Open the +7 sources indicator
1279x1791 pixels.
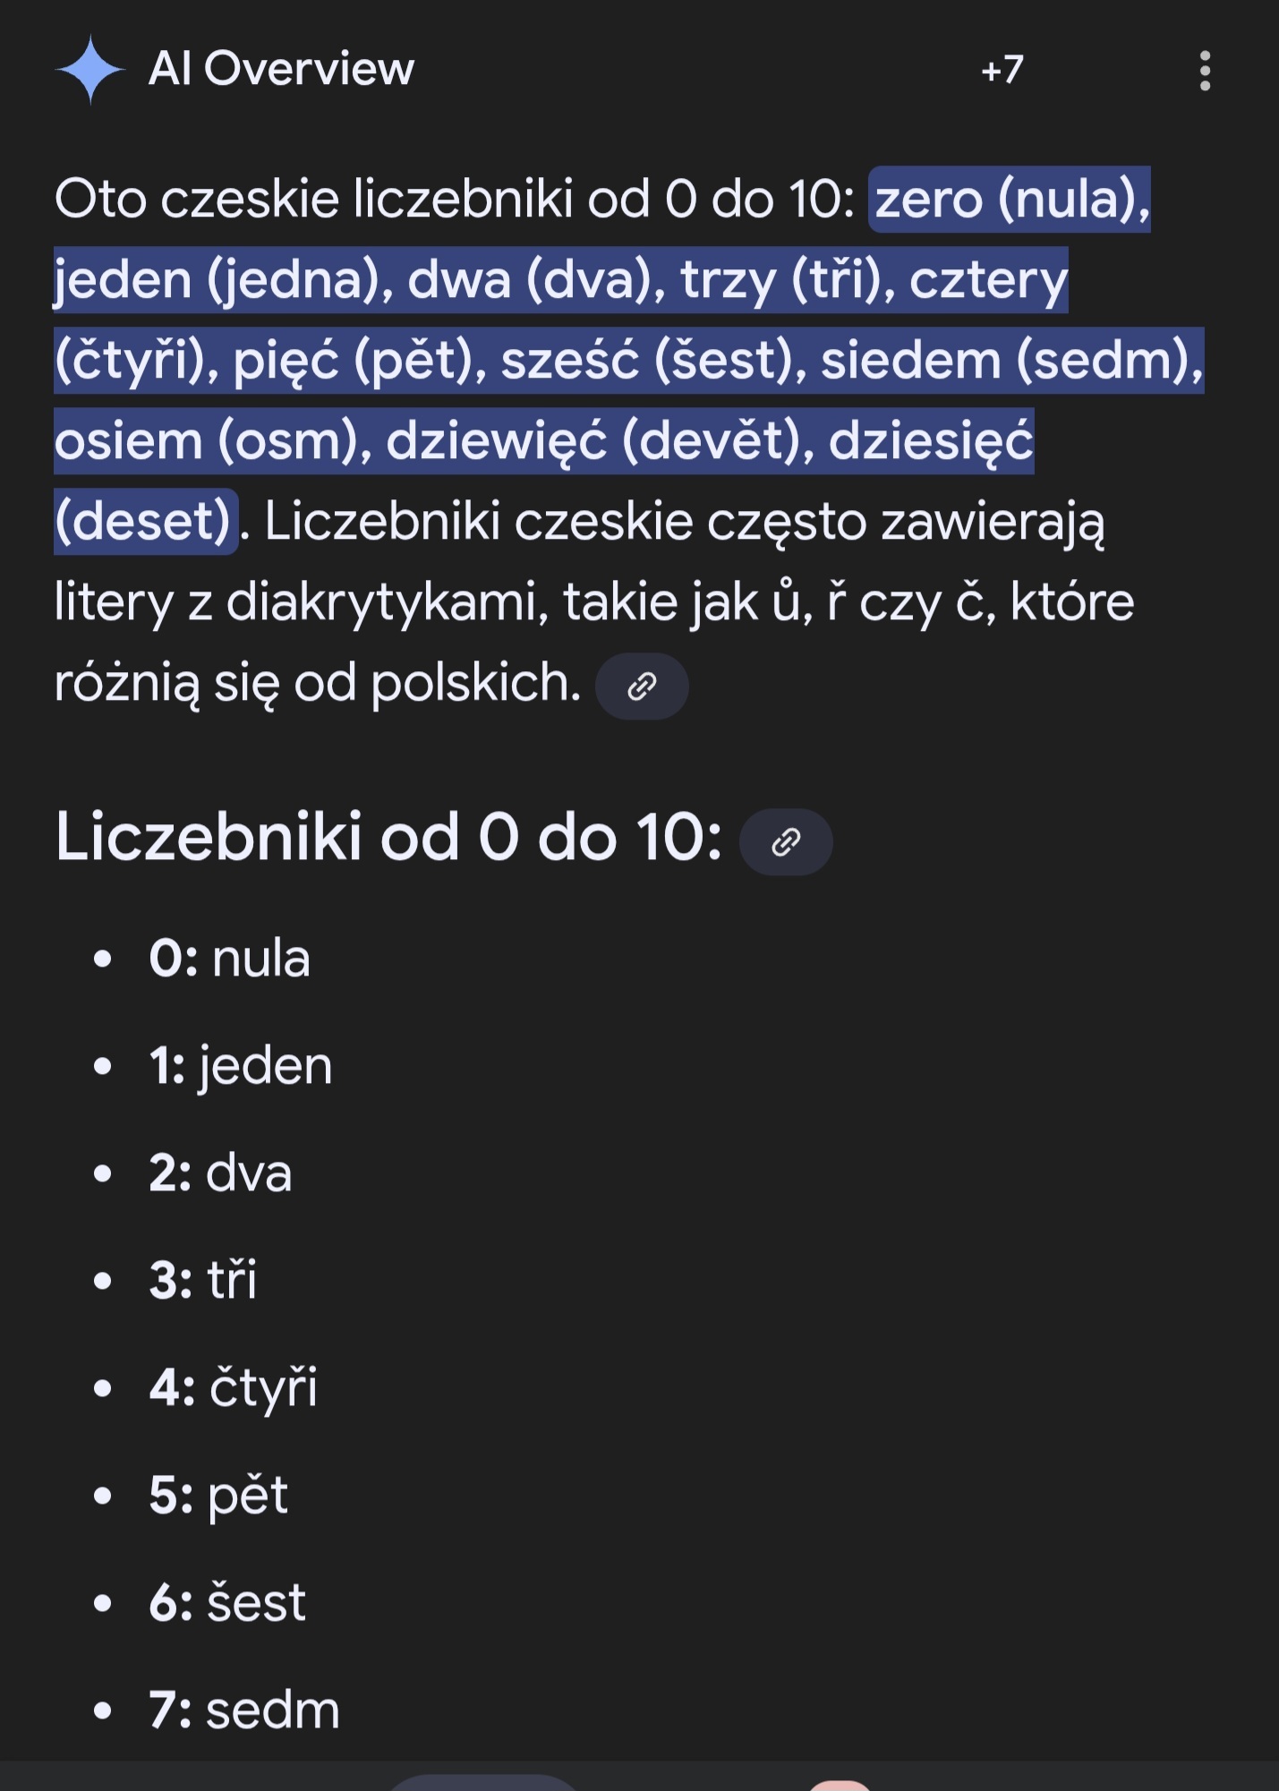1002,70
